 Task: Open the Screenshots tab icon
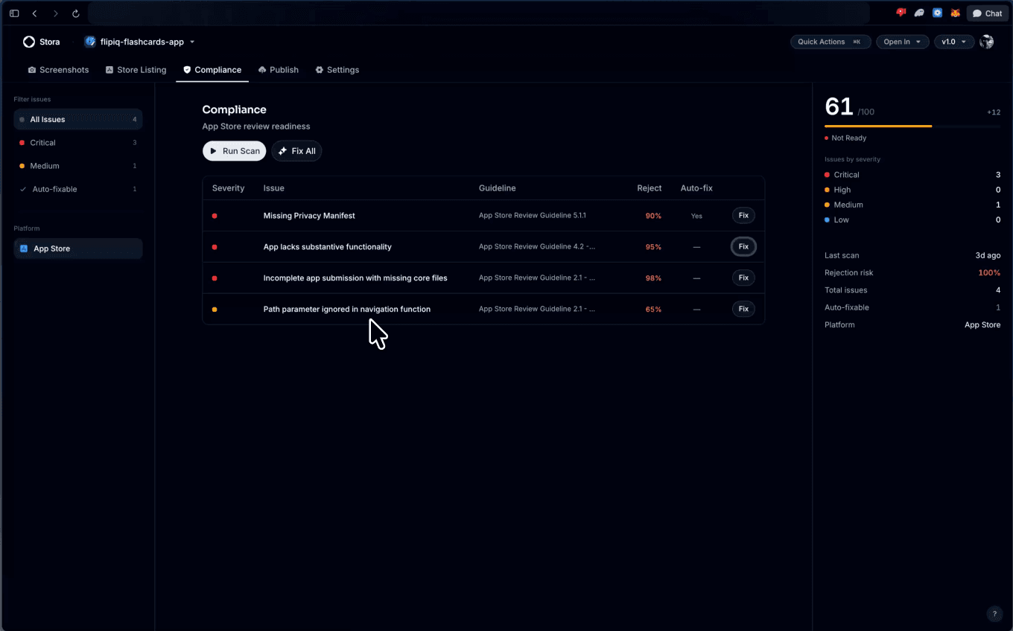coord(33,69)
